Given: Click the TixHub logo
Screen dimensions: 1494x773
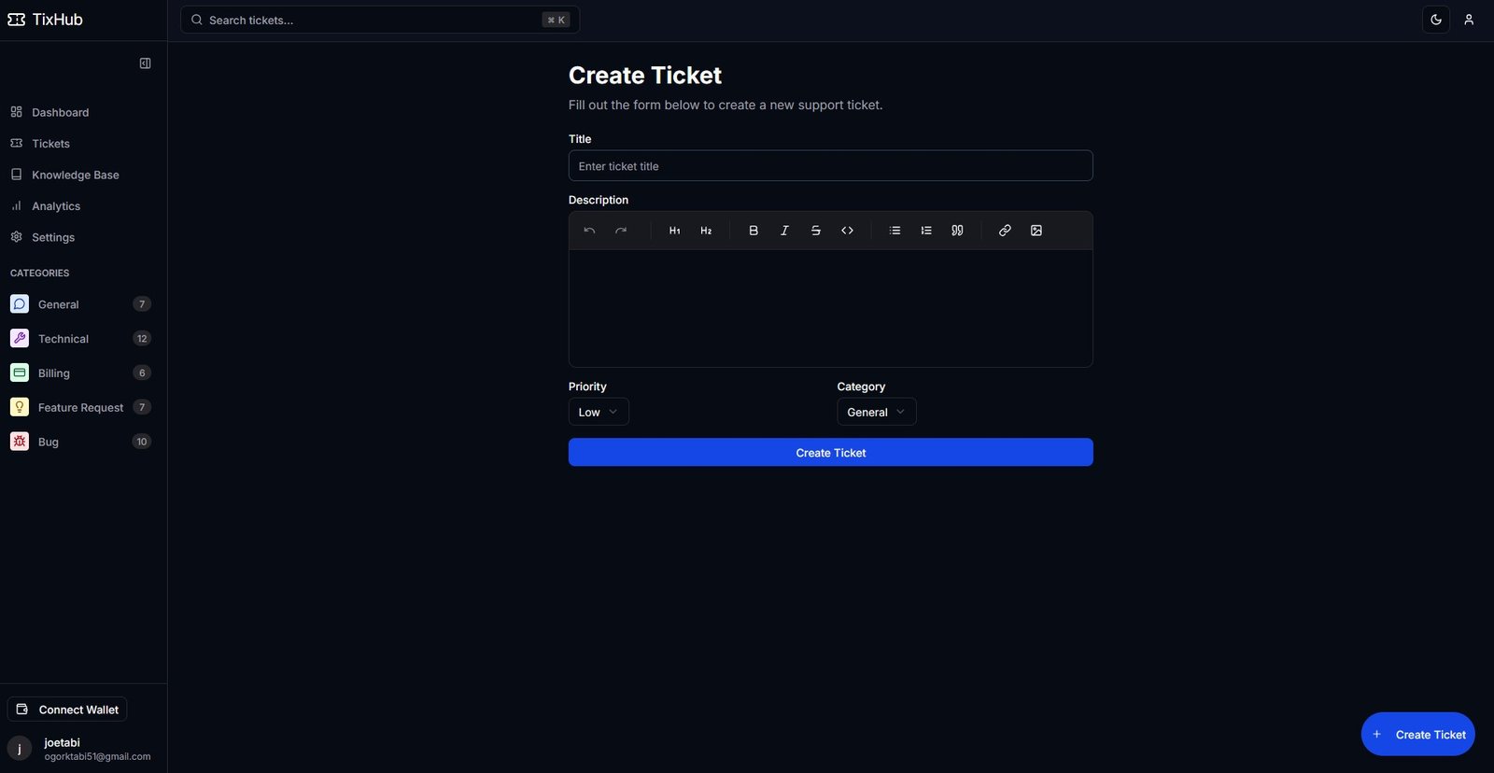Looking at the screenshot, I should [x=46, y=20].
